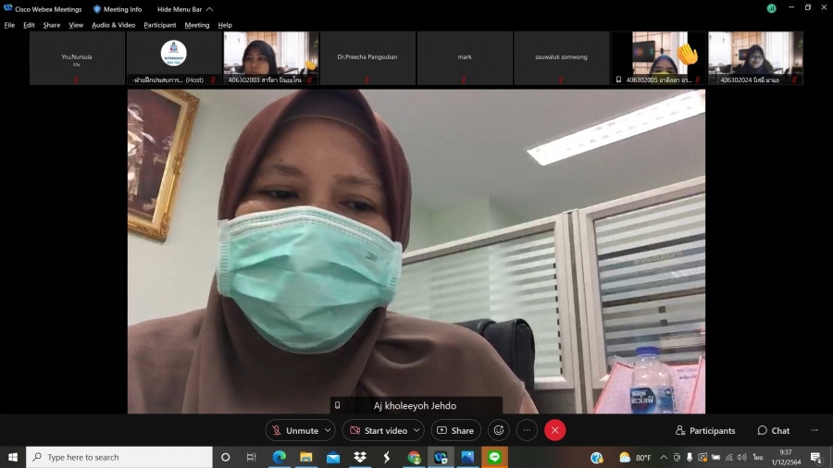
Task: Launch Dropbox from taskbar
Action: [x=359, y=457]
